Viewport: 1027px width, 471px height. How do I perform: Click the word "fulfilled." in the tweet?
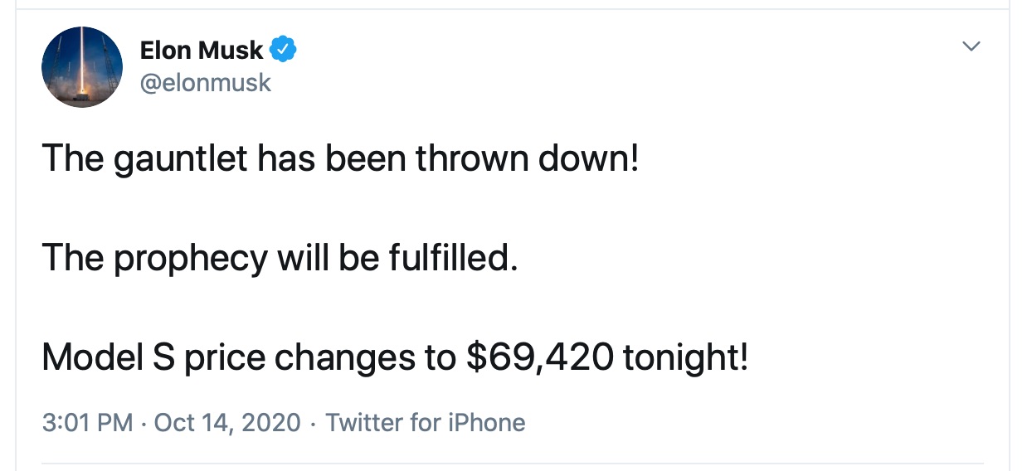point(453,257)
